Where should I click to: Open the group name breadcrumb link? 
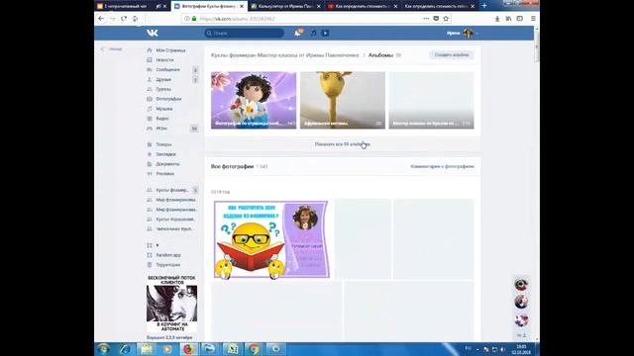pyautogui.click(x=284, y=55)
